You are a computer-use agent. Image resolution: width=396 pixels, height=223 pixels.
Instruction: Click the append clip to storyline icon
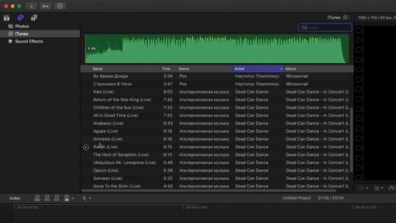click(x=57, y=198)
